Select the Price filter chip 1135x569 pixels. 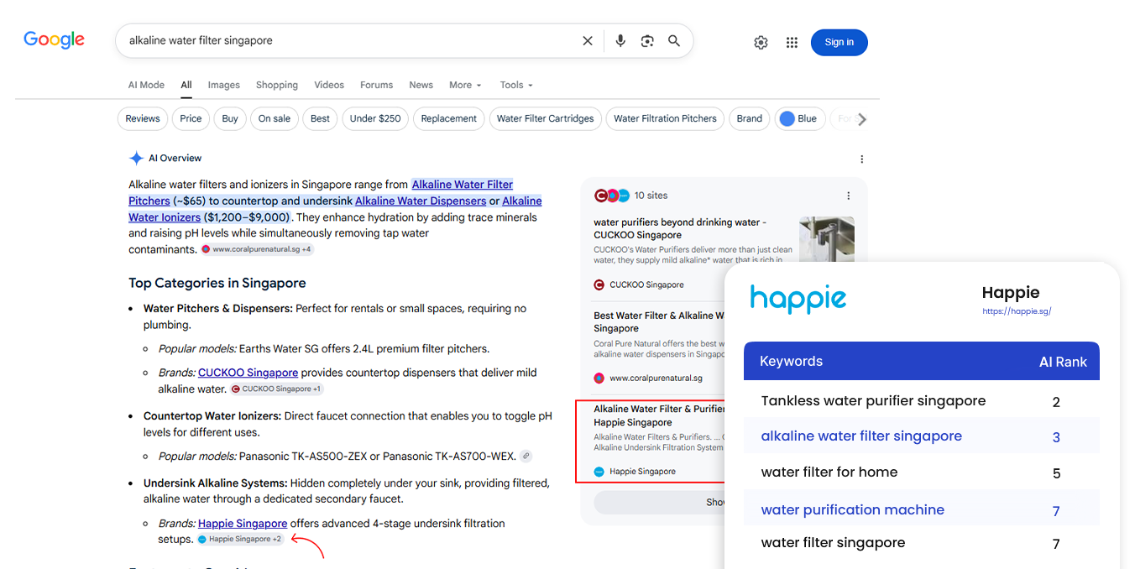191,118
